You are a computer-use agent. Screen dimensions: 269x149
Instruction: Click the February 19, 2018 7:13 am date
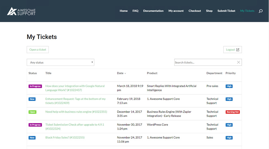click(129, 101)
